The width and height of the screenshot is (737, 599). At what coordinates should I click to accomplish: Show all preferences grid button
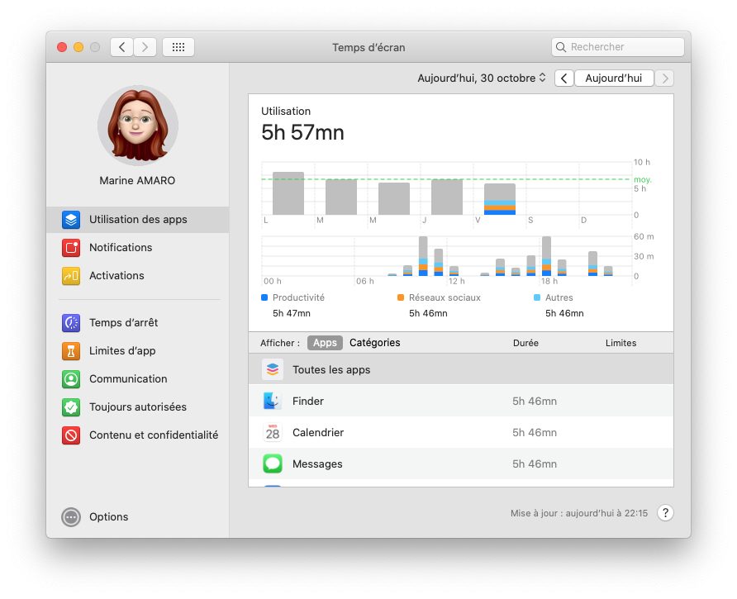[178, 47]
